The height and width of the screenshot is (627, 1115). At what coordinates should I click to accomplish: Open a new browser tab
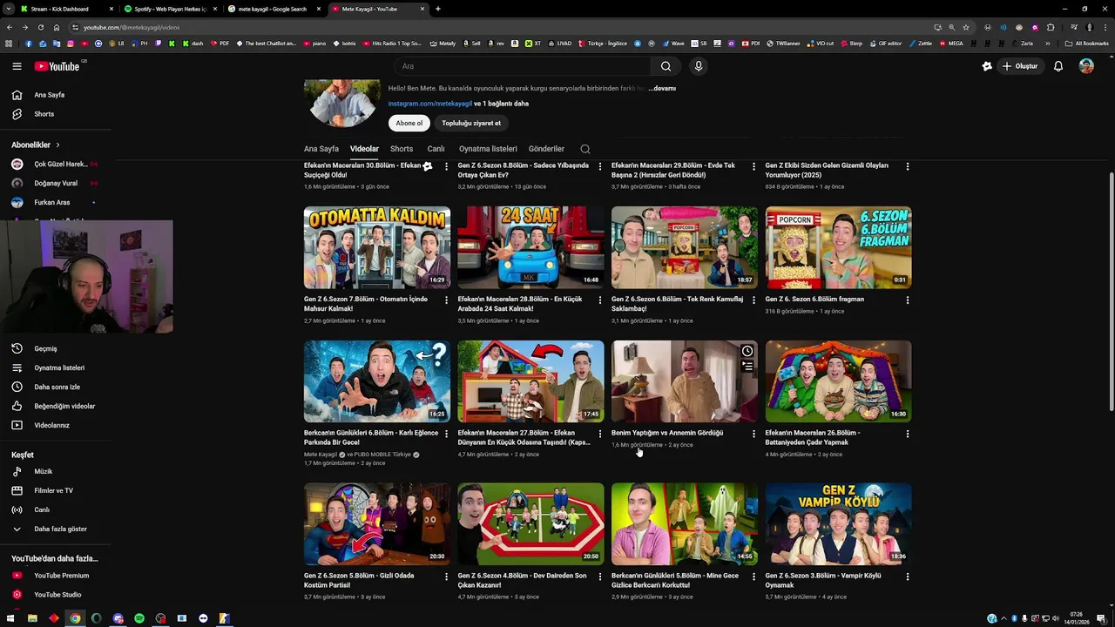tap(437, 9)
